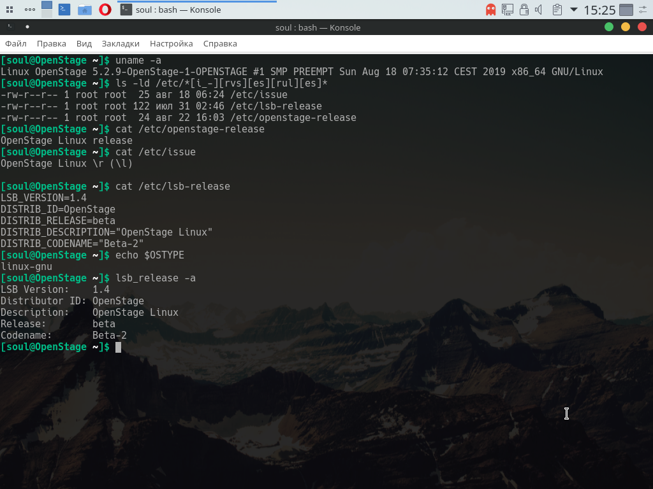The image size is (653, 489).
Task: Open the Закладки menu
Action: 121,44
